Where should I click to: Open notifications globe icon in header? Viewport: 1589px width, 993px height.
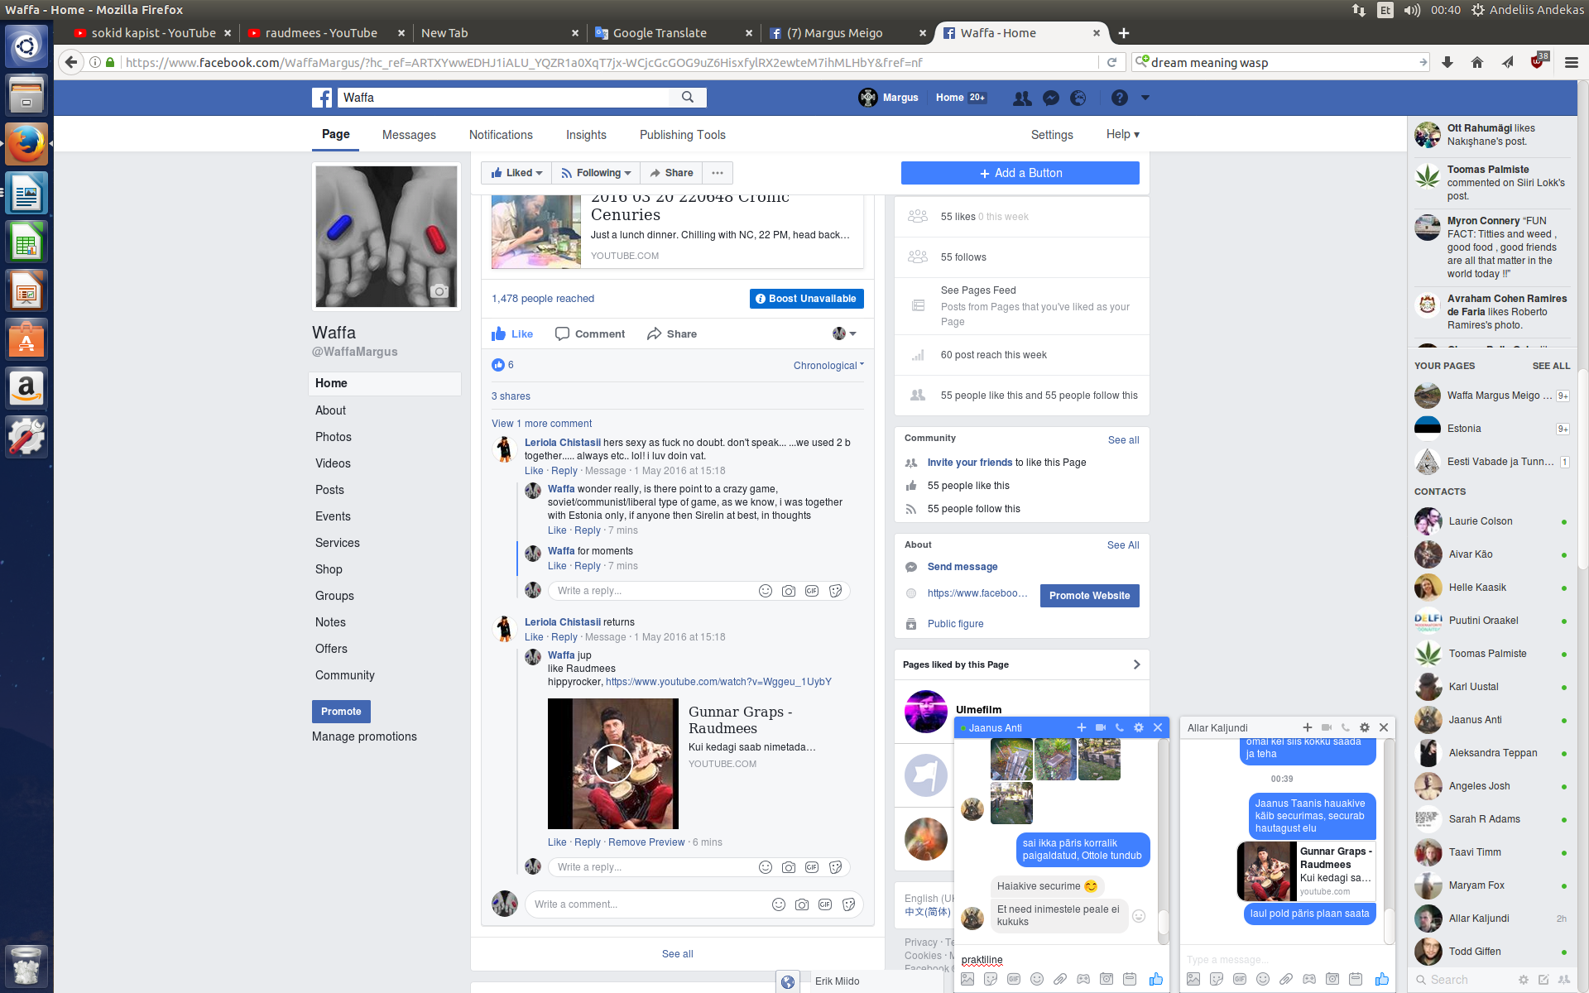click(1078, 98)
